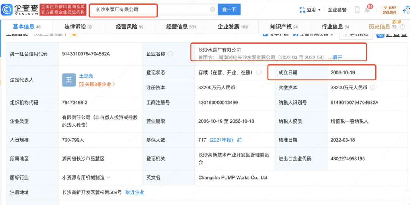The image size is (410, 205).
Task: Clear the search box with the X icon
Action: click(212, 10)
